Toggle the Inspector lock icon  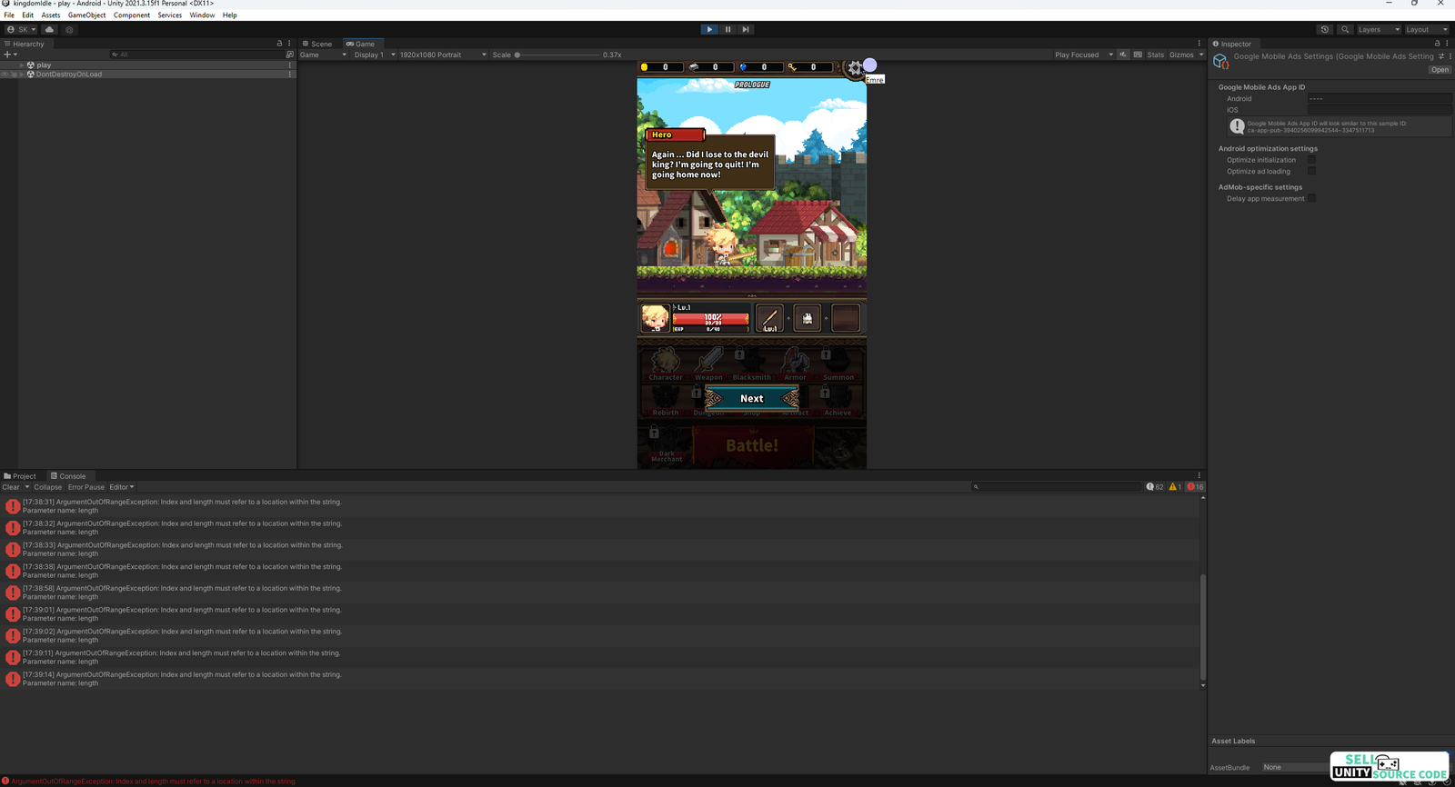tap(1437, 44)
